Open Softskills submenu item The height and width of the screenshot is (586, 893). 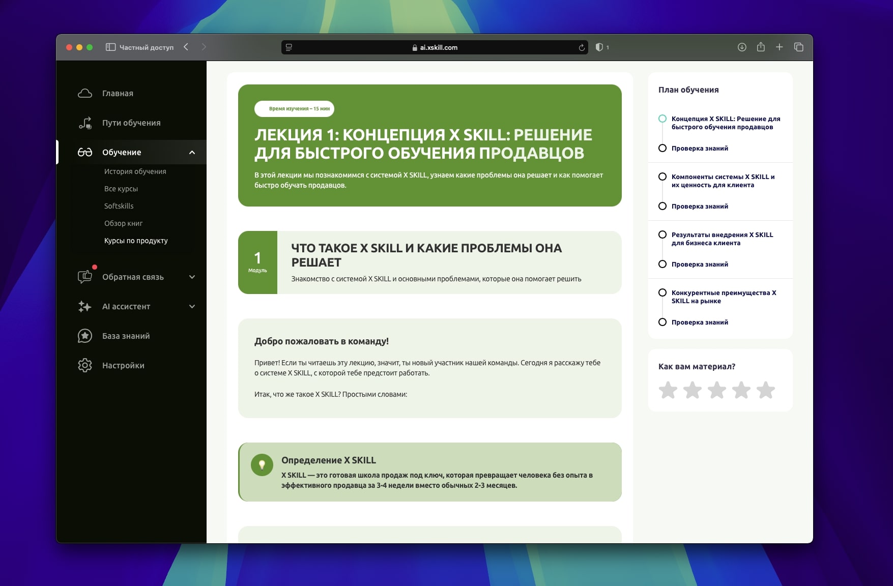click(x=119, y=206)
